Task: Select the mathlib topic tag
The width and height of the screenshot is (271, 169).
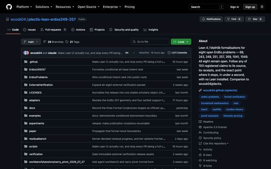Action: point(216,109)
